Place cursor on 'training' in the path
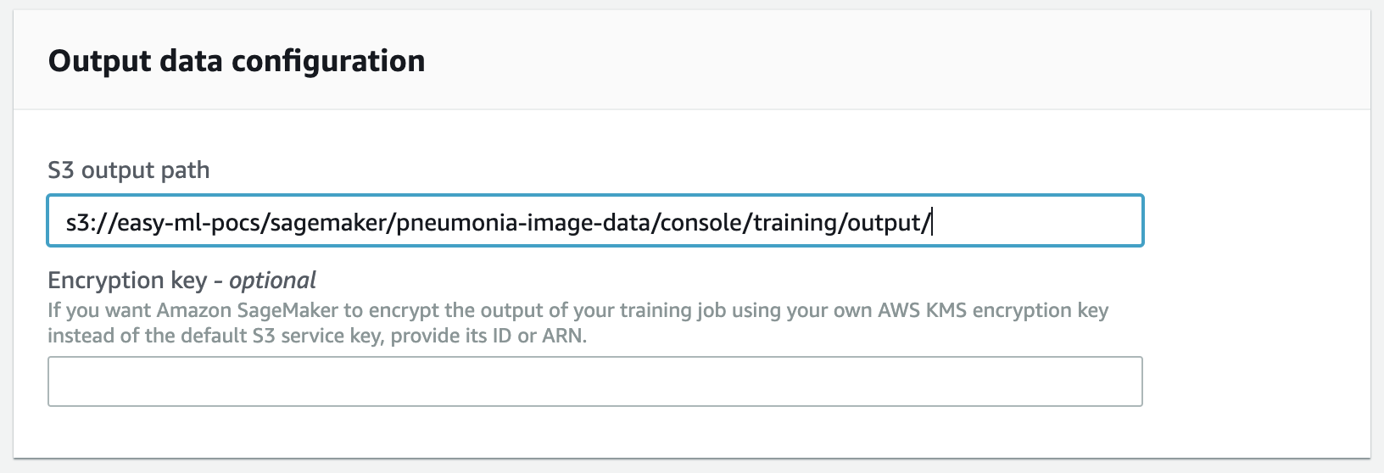The image size is (1384, 473). point(794,222)
